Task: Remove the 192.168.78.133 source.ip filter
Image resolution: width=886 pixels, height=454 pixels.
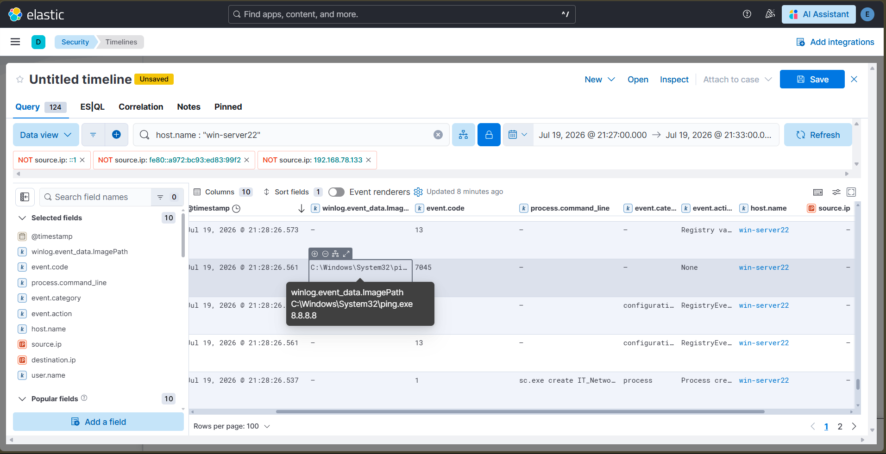Action: click(369, 160)
